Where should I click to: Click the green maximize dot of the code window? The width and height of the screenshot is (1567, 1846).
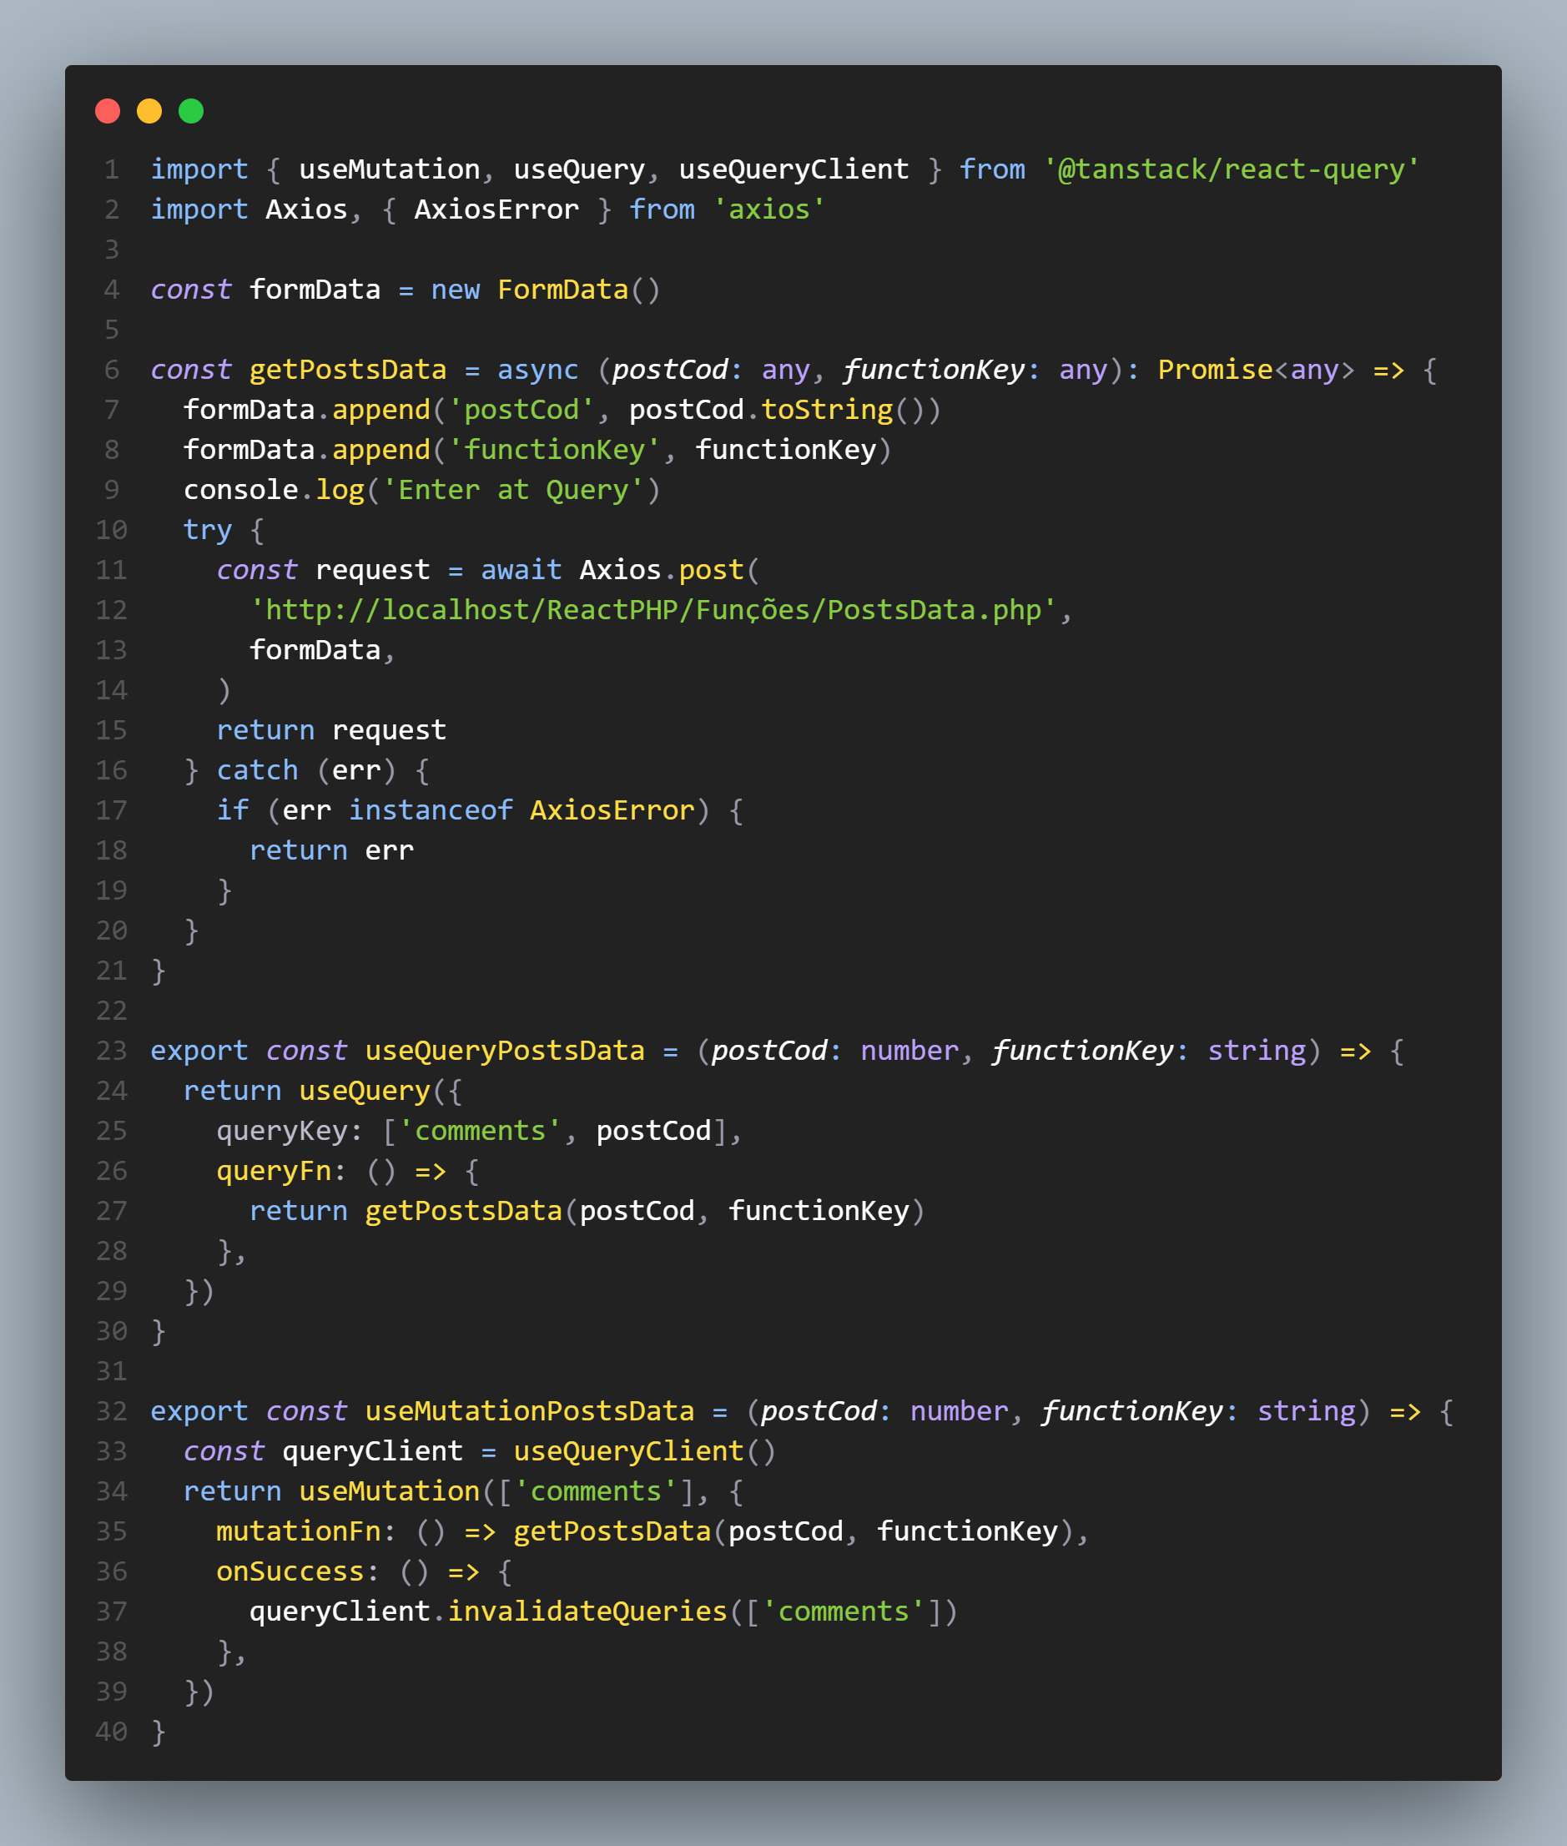click(x=191, y=111)
